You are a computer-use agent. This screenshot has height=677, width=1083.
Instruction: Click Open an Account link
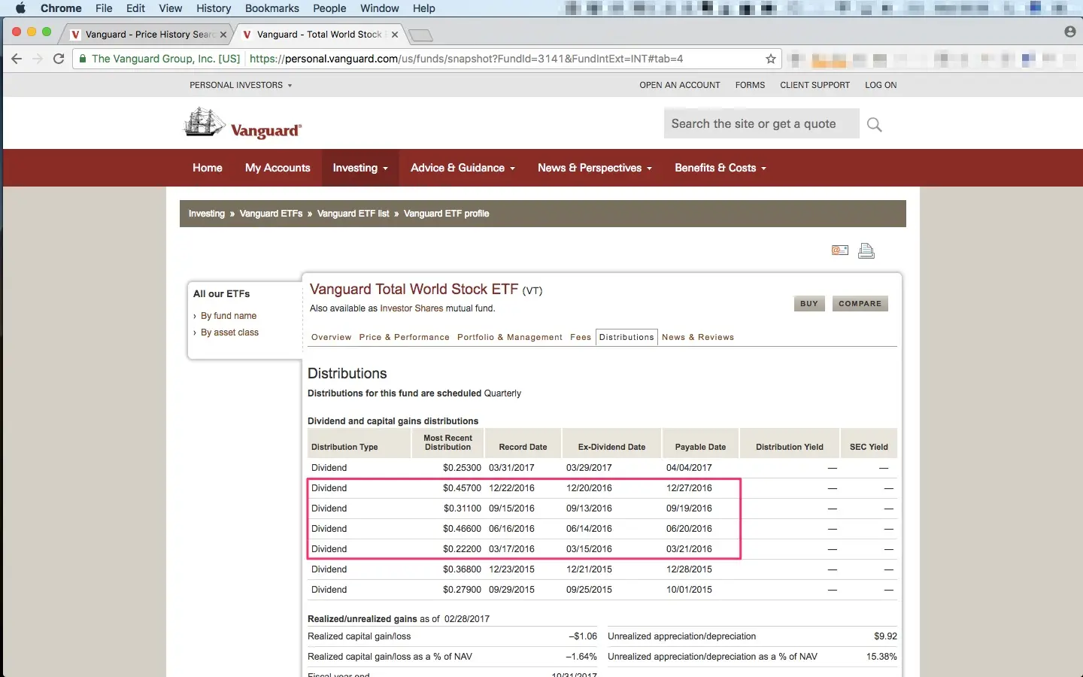pos(680,85)
